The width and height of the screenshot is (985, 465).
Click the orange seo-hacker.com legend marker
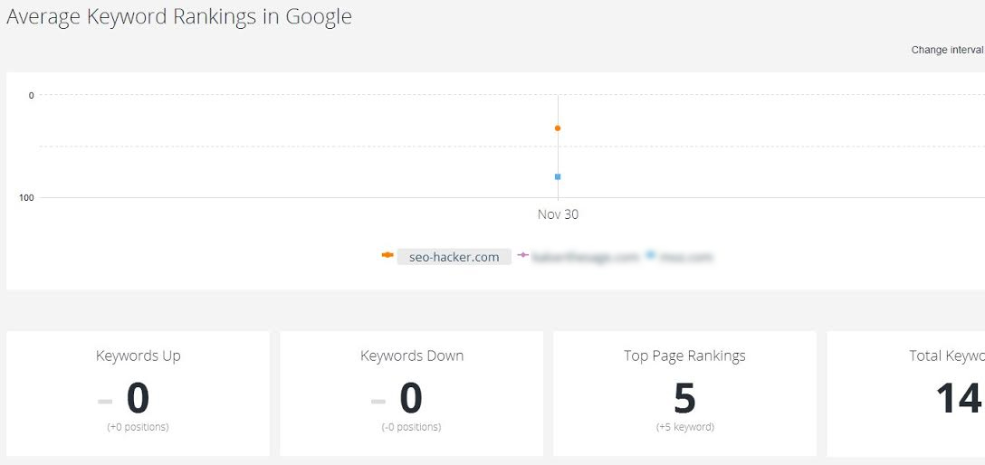tap(387, 256)
